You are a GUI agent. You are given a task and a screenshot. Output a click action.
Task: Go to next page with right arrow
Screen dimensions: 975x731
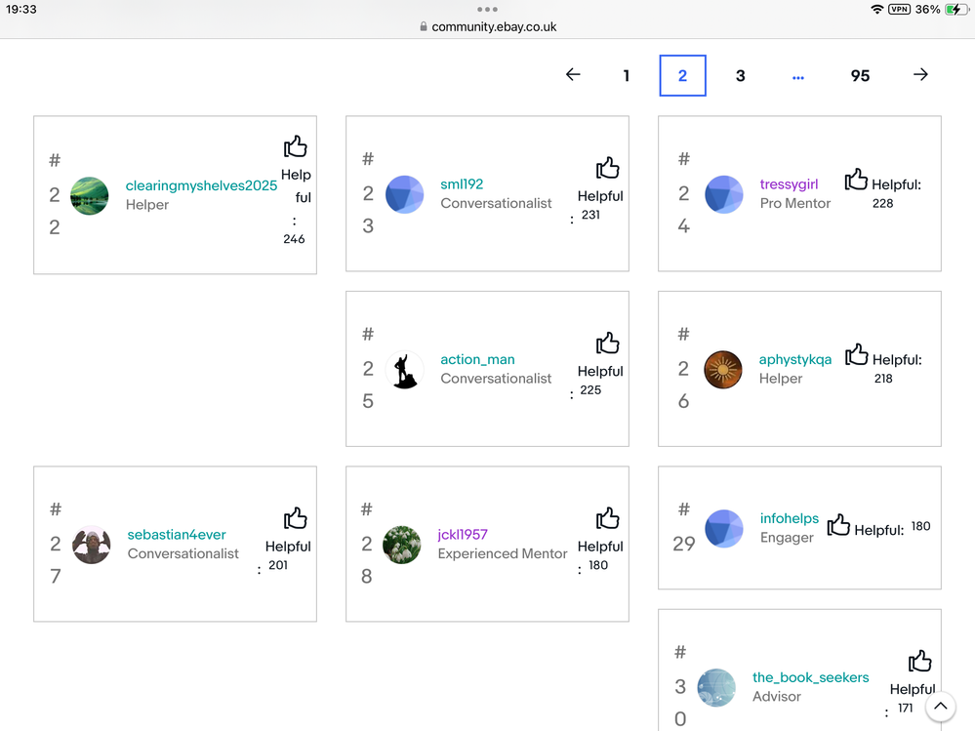click(x=920, y=75)
